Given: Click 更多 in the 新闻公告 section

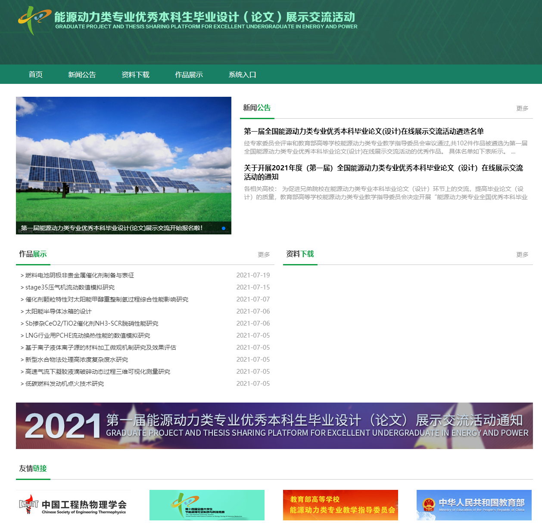Looking at the screenshot, I should tap(522, 108).
